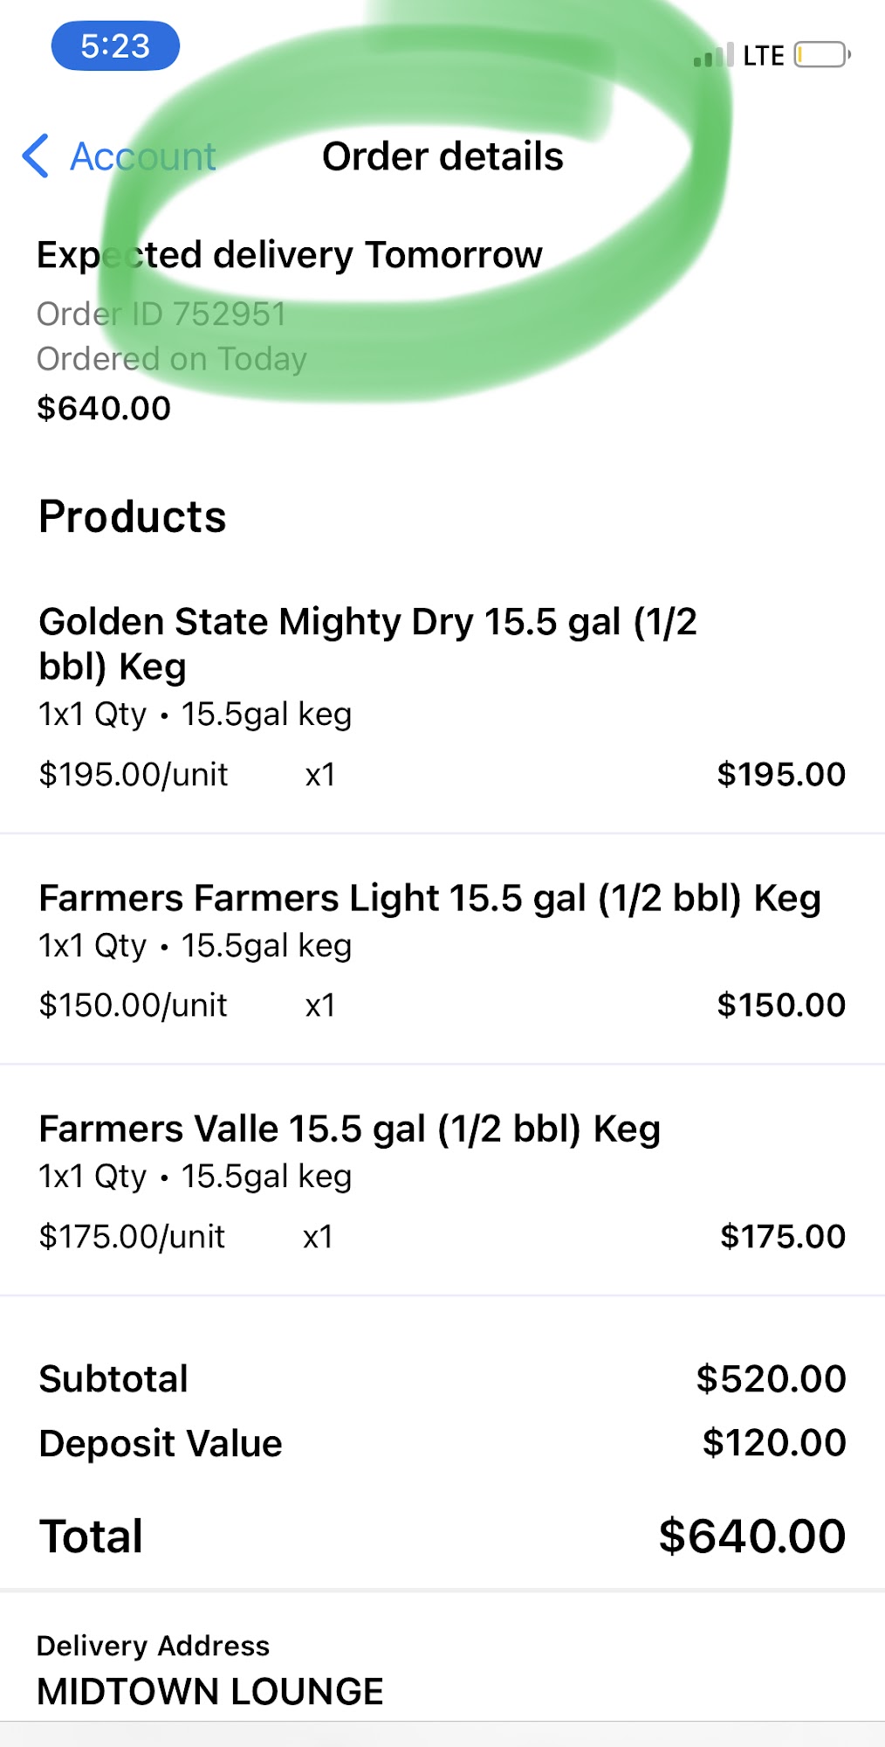Tap the back chevron arrow

[x=36, y=156]
